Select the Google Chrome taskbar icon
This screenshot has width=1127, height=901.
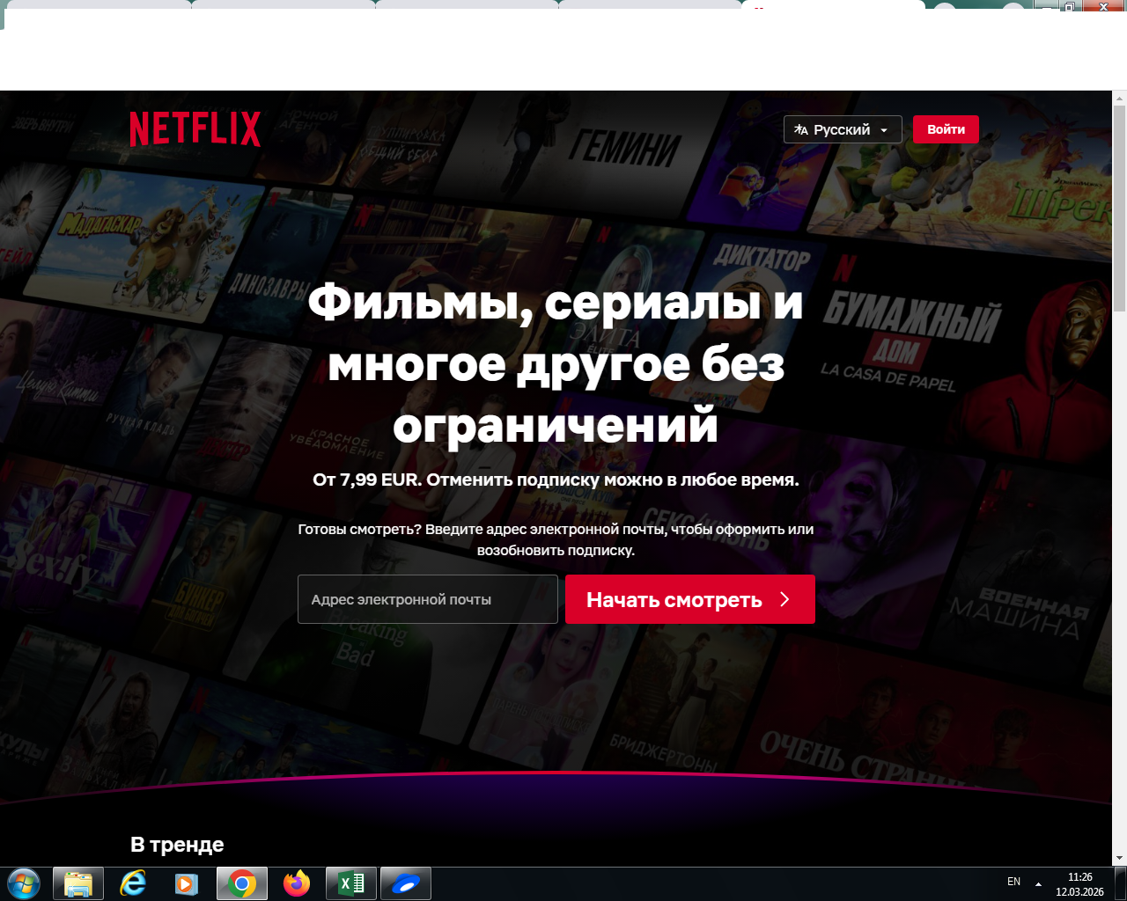[241, 883]
